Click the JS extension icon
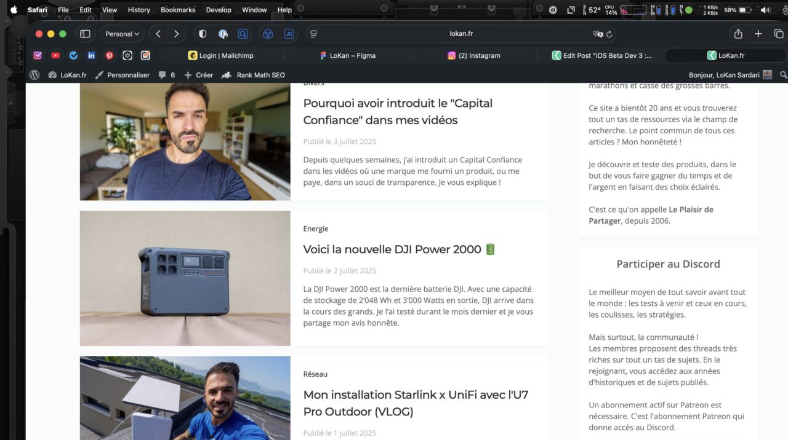788x440 pixels. [x=289, y=34]
